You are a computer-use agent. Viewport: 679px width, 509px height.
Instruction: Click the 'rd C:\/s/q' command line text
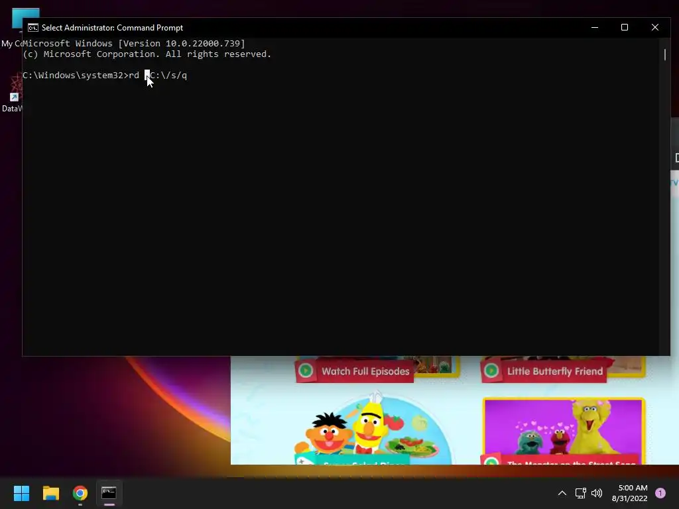(158, 76)
